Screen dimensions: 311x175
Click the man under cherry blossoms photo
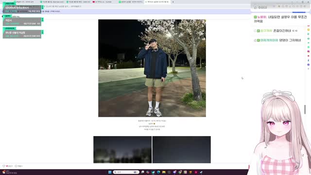point(152,68)
